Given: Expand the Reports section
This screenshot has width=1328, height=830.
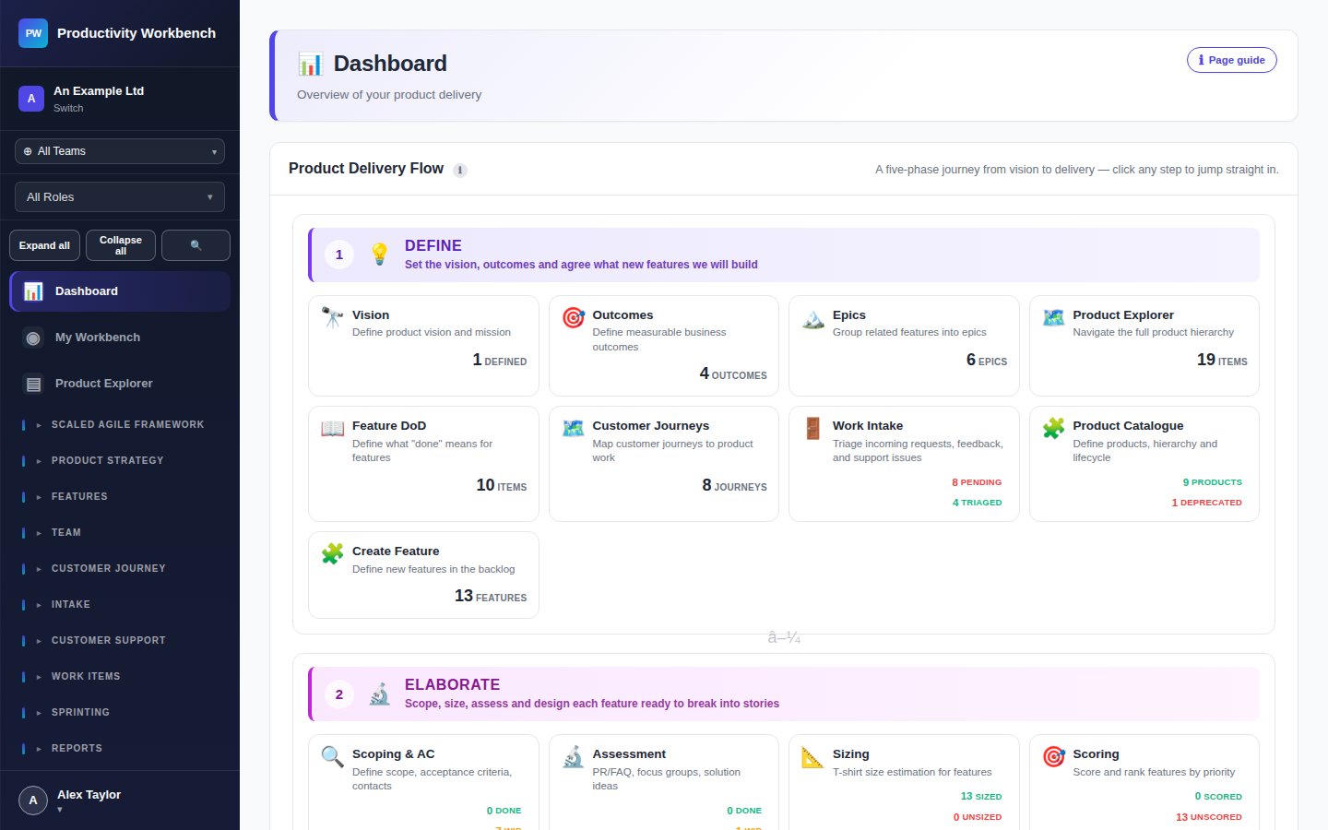Looking at the screenshot, I should pyautogui.click(x=120, y=749).
